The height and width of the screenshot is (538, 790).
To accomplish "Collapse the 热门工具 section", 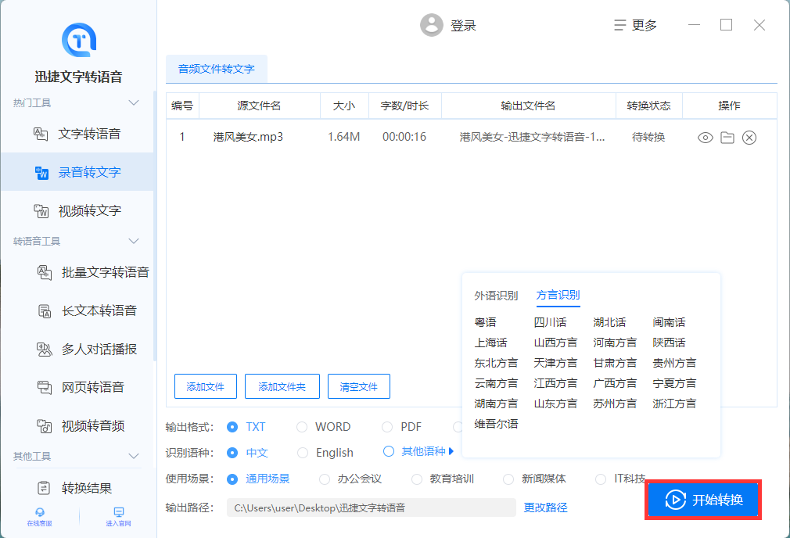I will [x=134, y=102].
